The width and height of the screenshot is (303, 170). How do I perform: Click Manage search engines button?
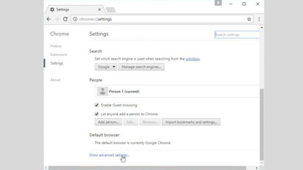point(141,67)
